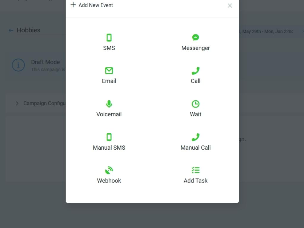
Task: Click the Voicemail label text
Action: tap(109, 114)
